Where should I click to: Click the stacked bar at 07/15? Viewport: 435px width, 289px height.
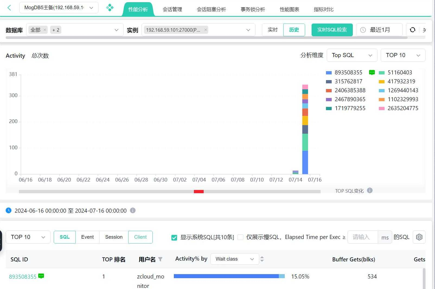point(305,129)
